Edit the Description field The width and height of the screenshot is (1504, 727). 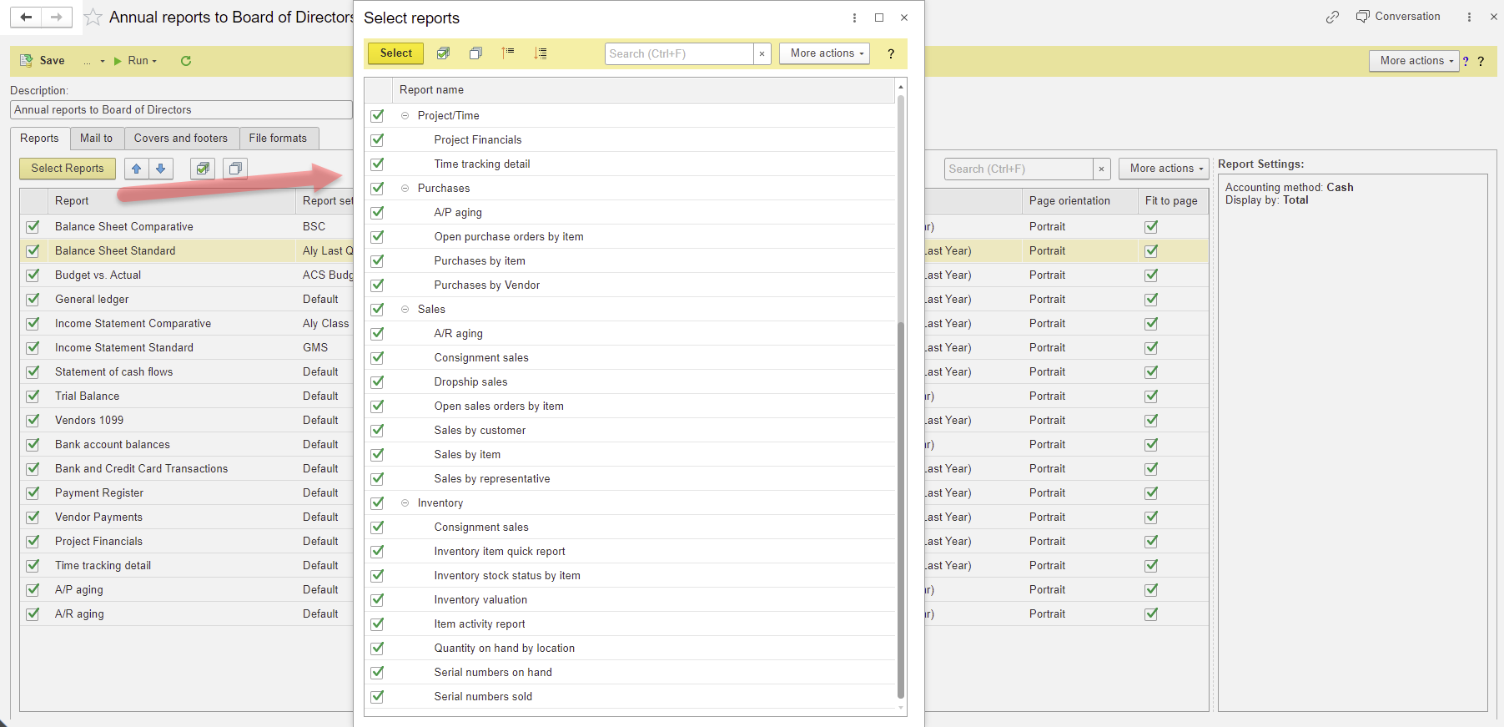click(181, 110)
